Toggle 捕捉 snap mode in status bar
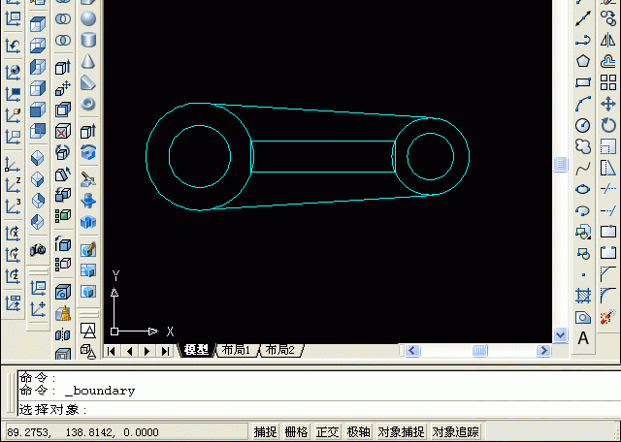This screenshot has width=621, height=442. 265,432
